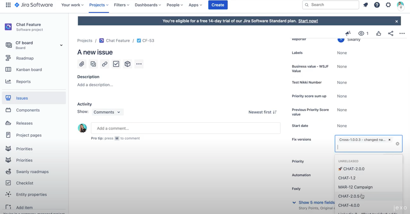Open the Filters menu

pyautogui.click(x=121, y=5)
